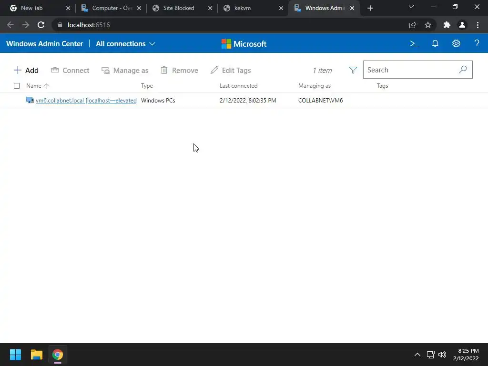Open Chrome extensions puzzle icon
The width and height of the screenshot is (488, 366).
pos(447,25)
